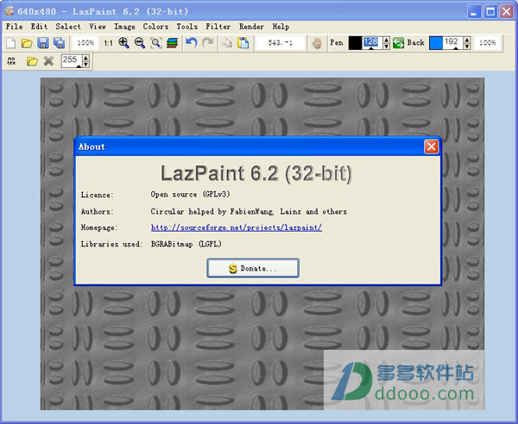Copy the selection with the copy icon
Image resolution: width=518 pixels, height=424 pixels.
pyautogui.click(x=226, y=43)
